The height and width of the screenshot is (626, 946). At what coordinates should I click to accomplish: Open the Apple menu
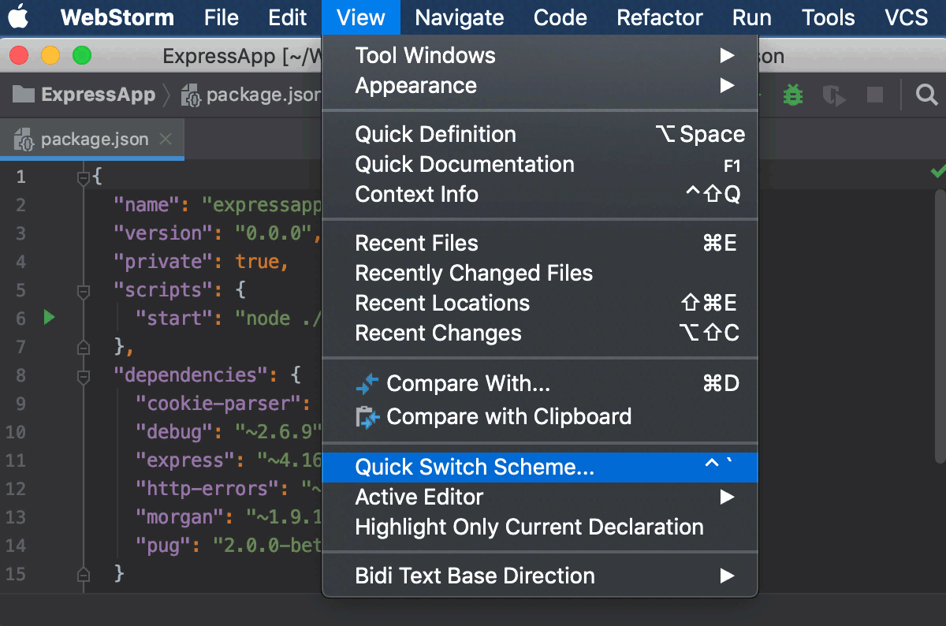(18, 17)
